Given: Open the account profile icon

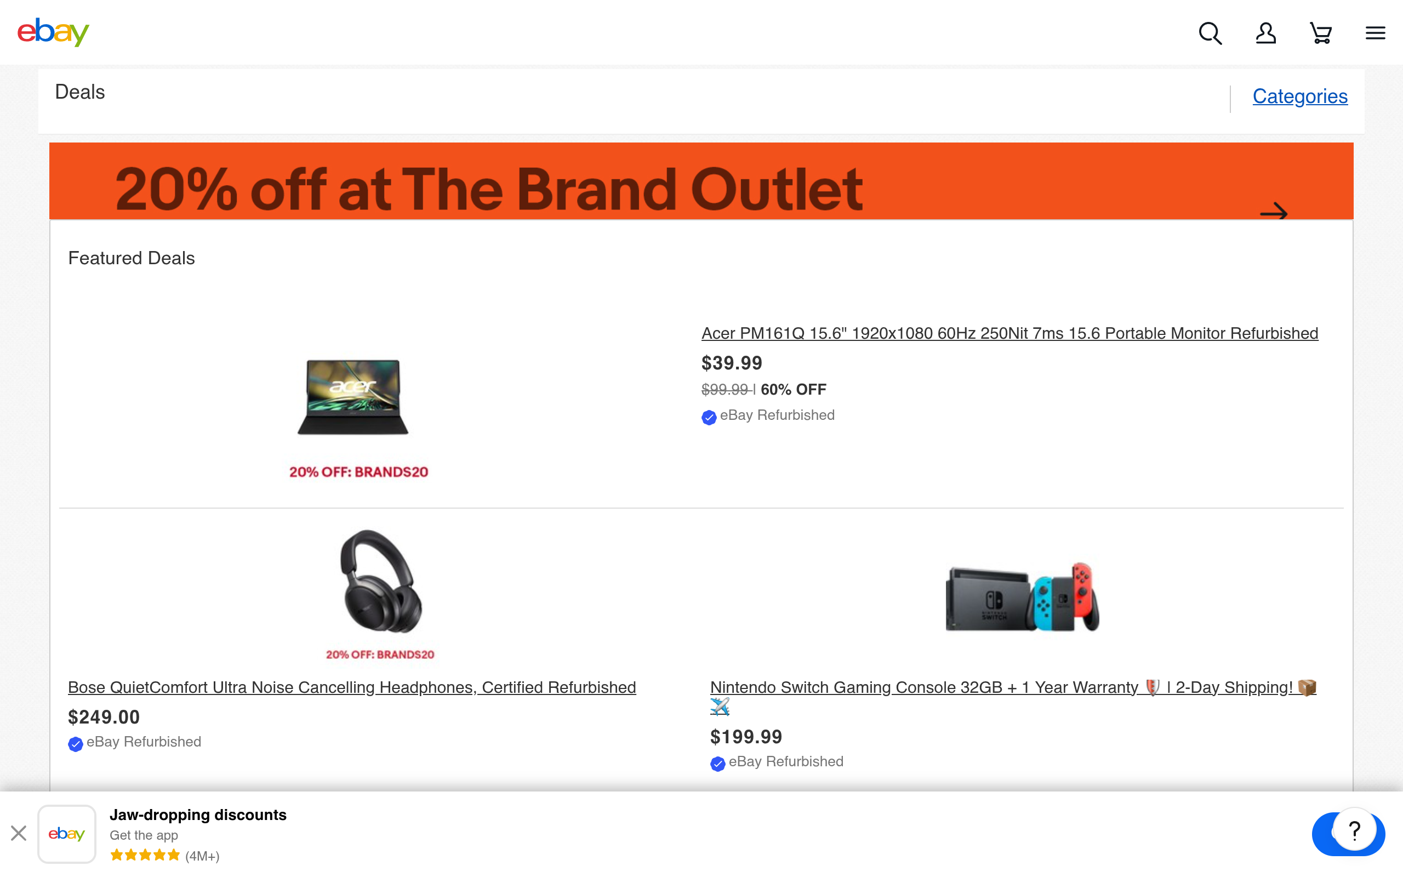Looking at the screenshot, I should click(x=1265, y=33).
